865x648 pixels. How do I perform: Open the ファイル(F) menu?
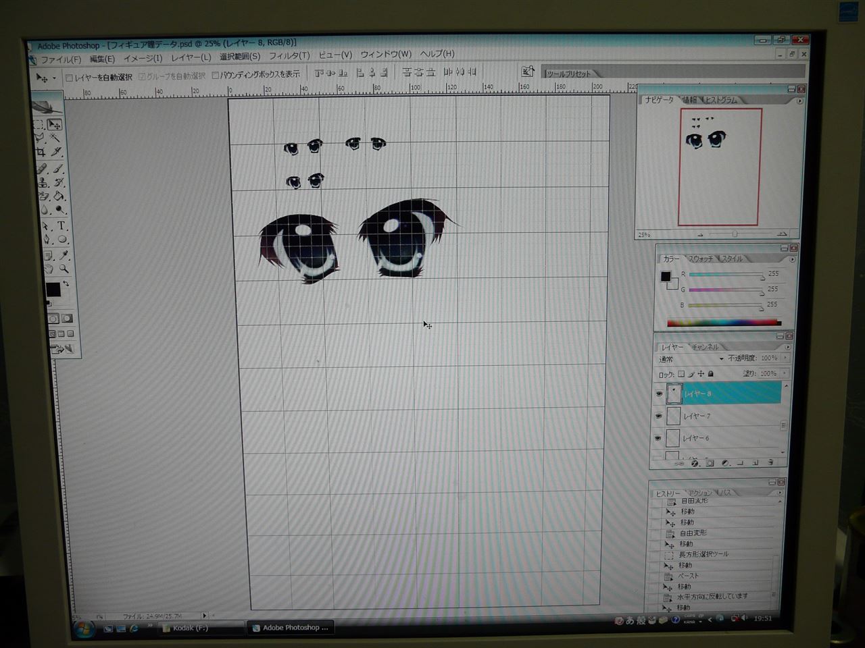61,59
